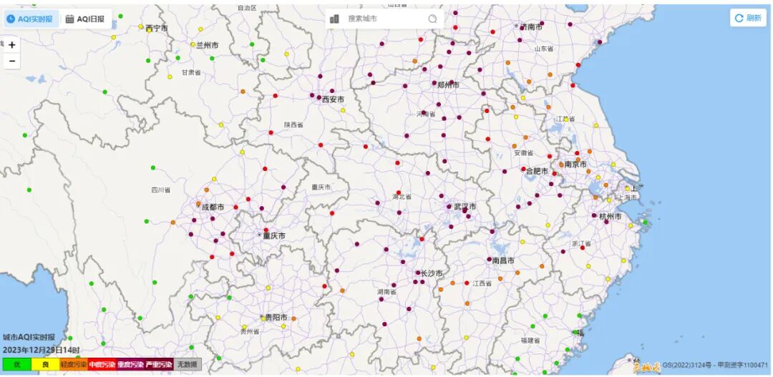The image size is (773, 377).
Task: Click the 成都市 city label
Action: point(213,207)
